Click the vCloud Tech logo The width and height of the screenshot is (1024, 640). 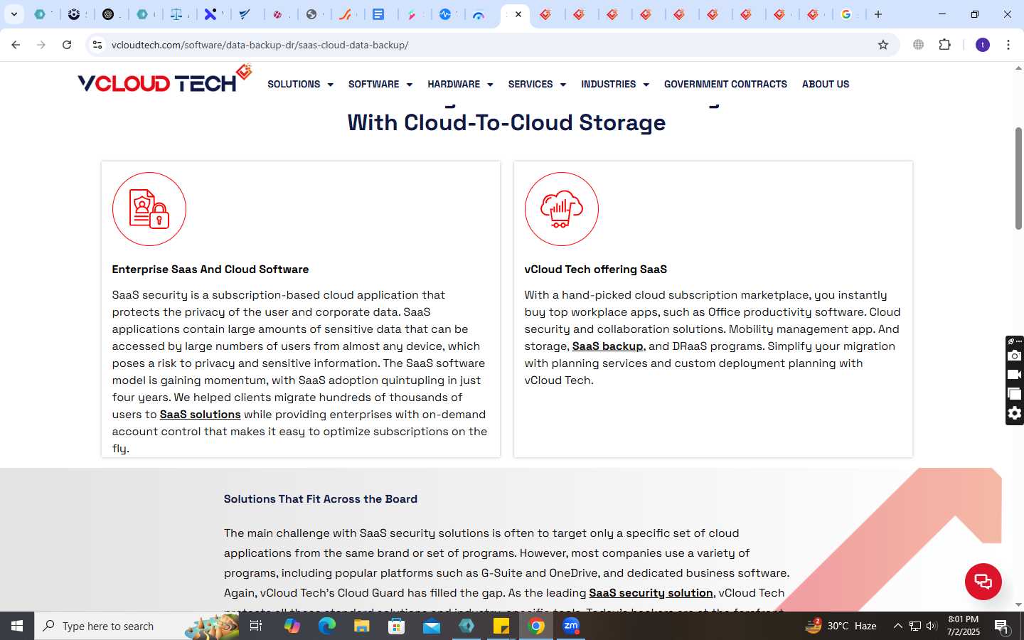(x=164, y=80)
